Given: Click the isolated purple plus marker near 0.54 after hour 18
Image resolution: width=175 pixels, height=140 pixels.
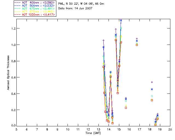Looking at the screenshot, I should [x=152, y=82].
